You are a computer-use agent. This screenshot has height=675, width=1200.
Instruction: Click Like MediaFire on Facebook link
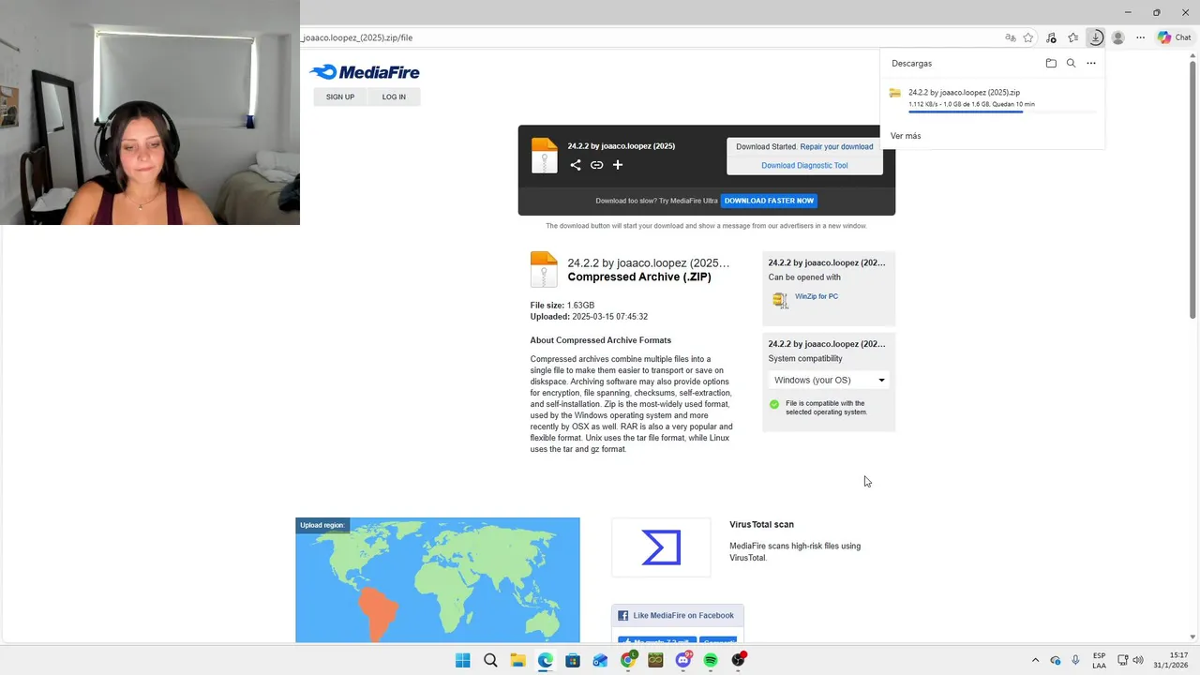[683, 616]
